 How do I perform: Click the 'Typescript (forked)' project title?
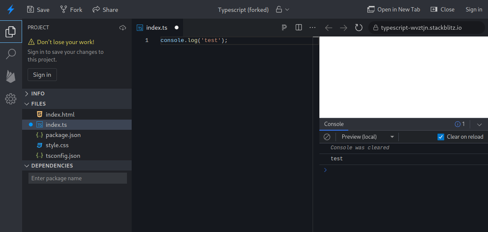pyautogui.click(x=243, y=10)
